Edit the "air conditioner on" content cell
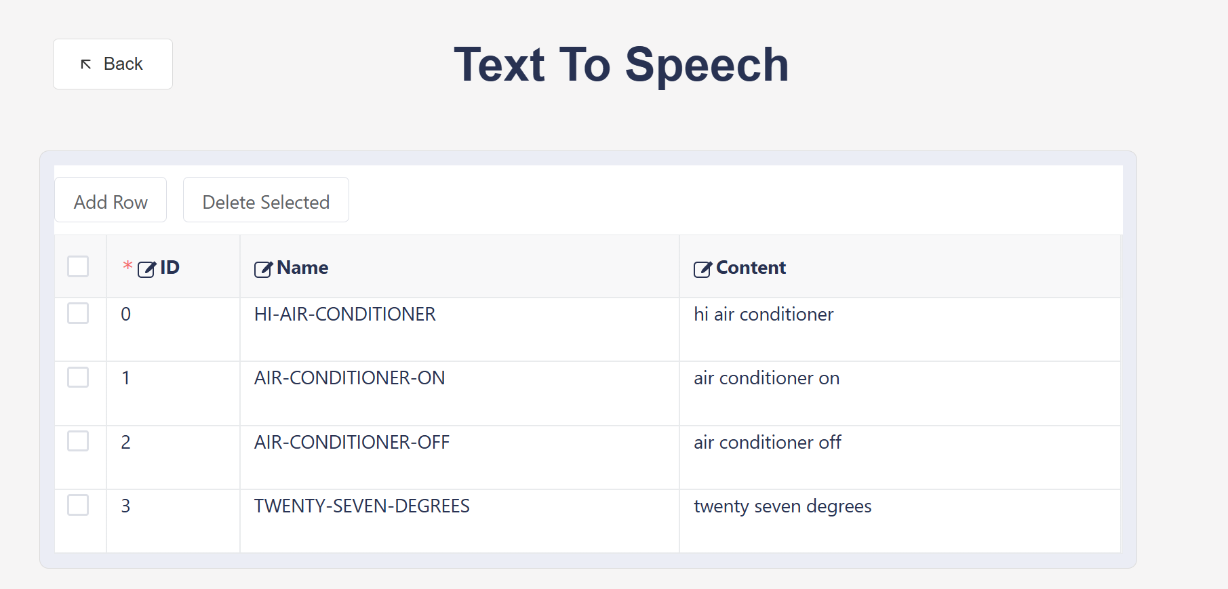Viewport: 1228px width, 589px height. pos(766,378)
